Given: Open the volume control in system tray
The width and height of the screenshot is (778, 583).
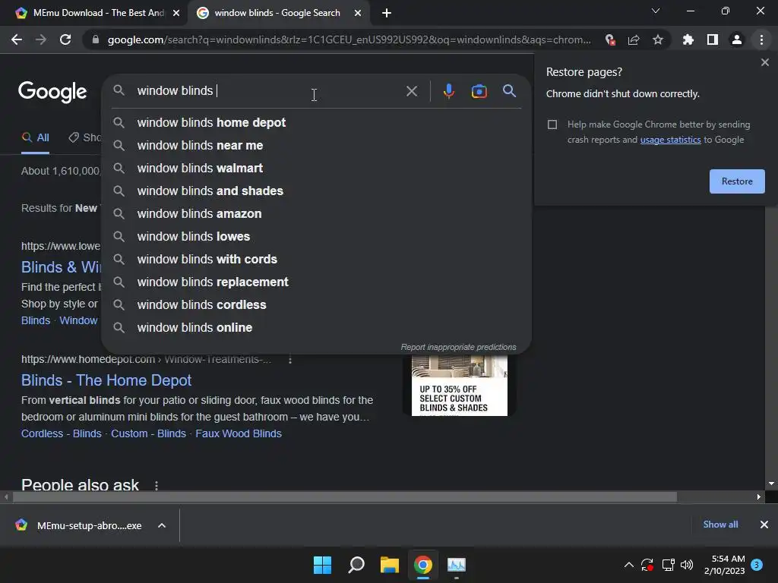Looking at the screenshot, I should click(687, 565).
